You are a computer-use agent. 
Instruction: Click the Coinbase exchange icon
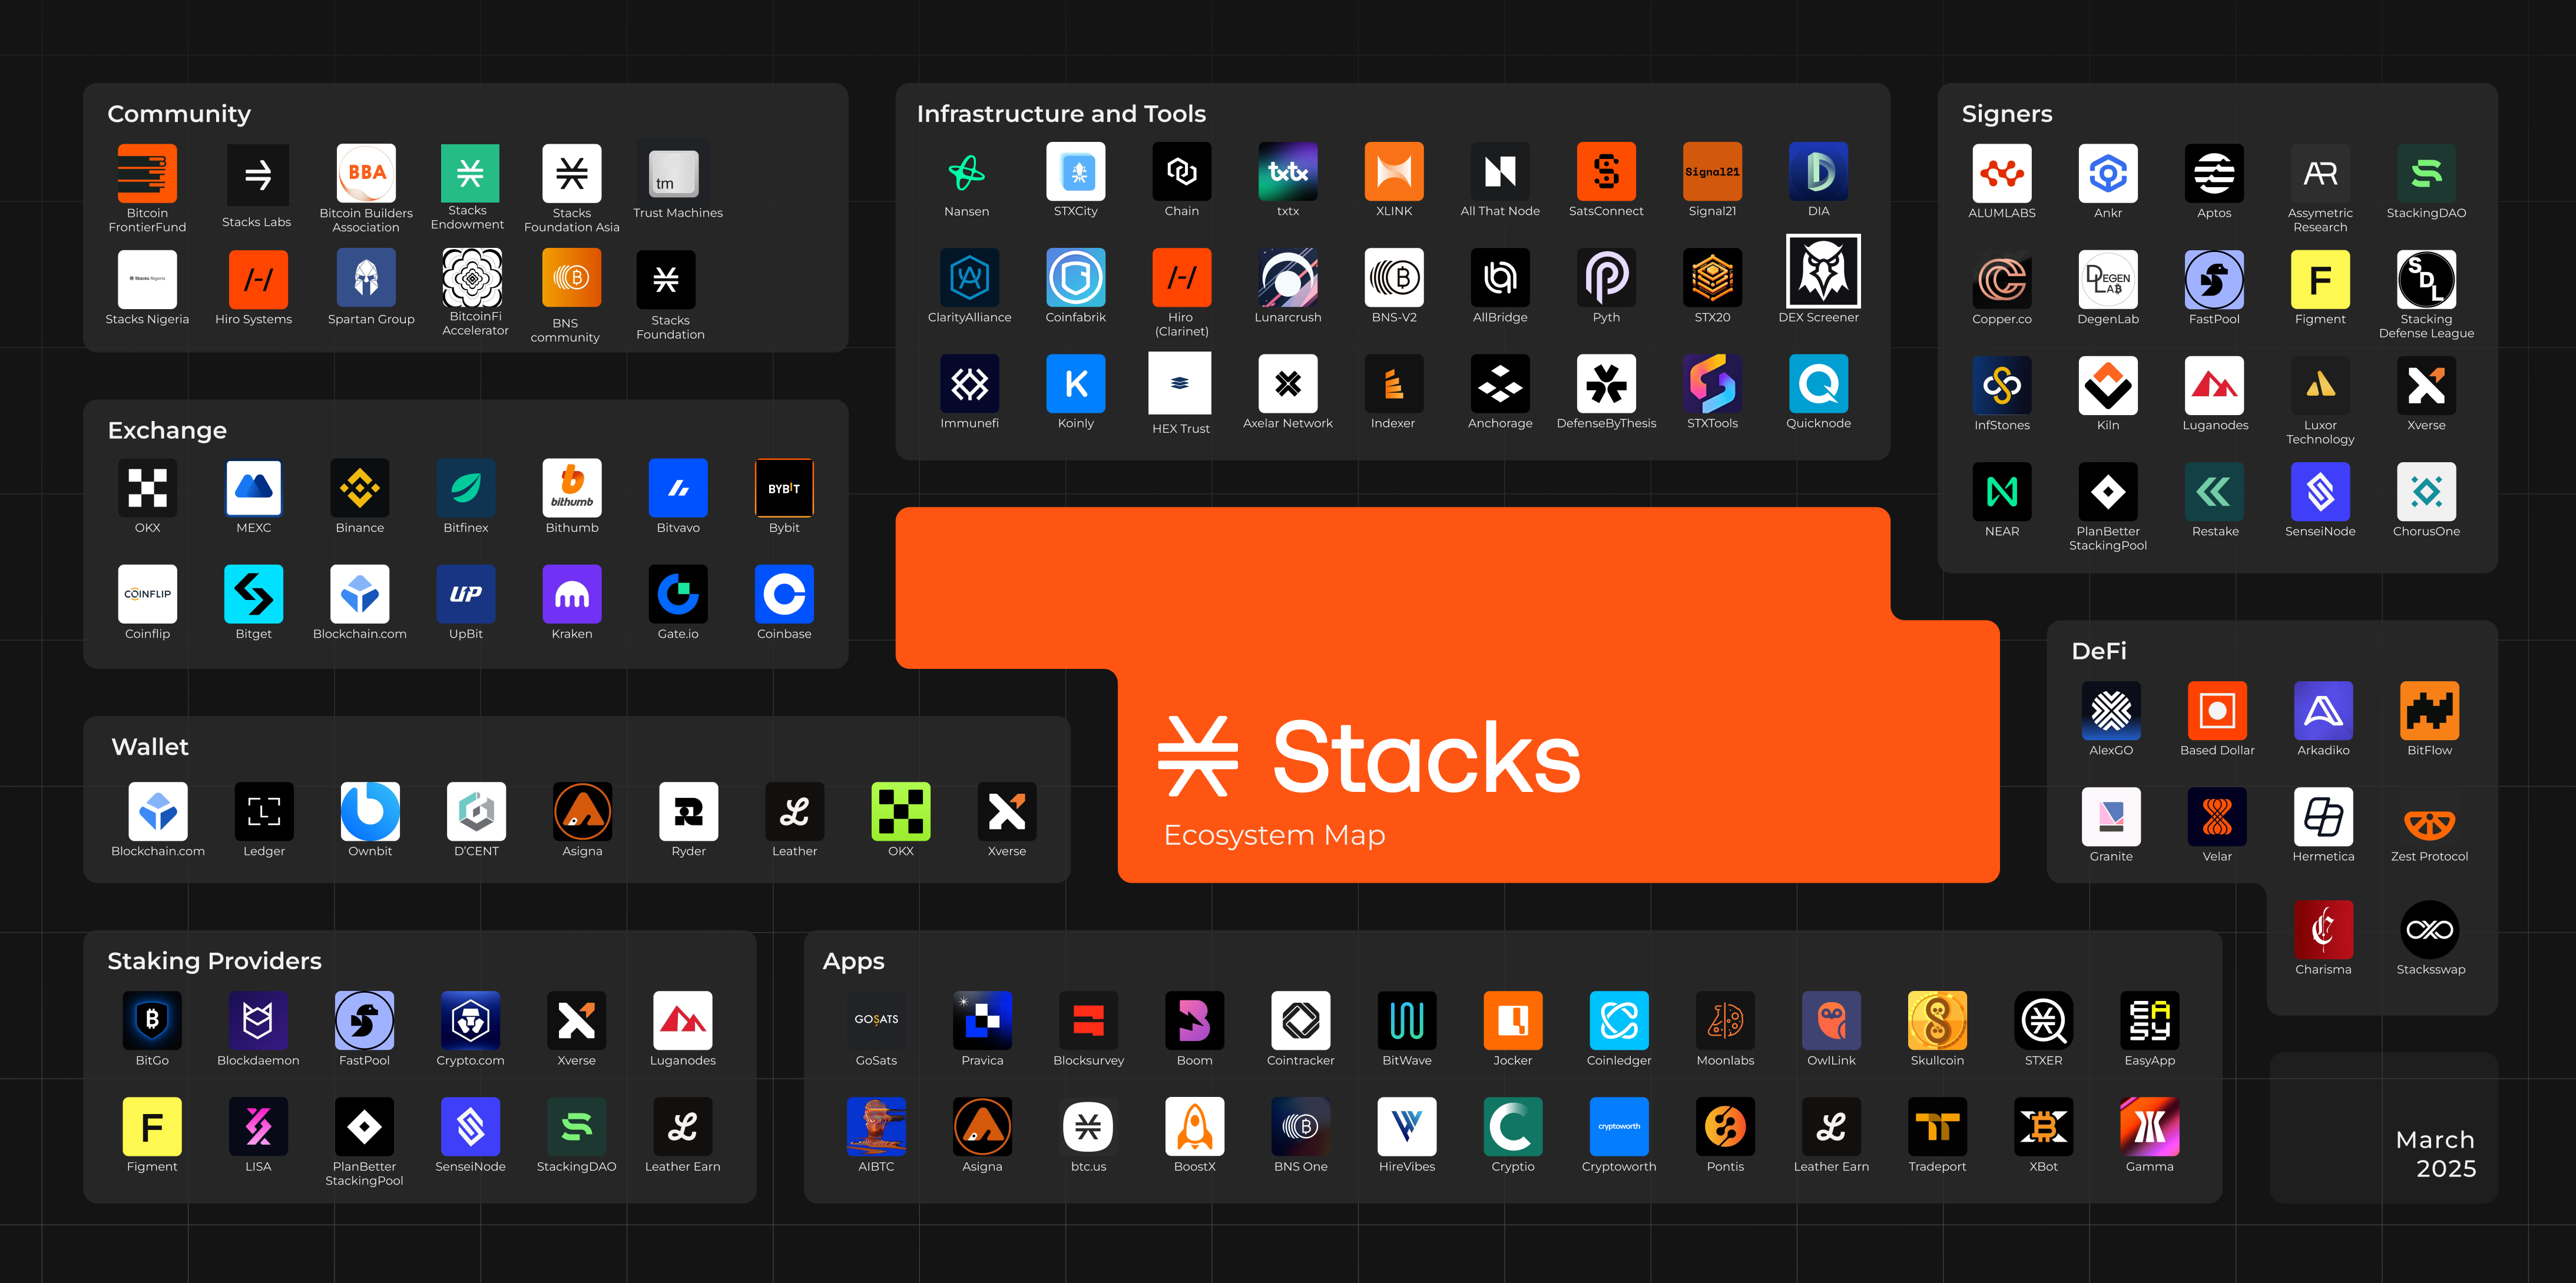pos(784,595)
